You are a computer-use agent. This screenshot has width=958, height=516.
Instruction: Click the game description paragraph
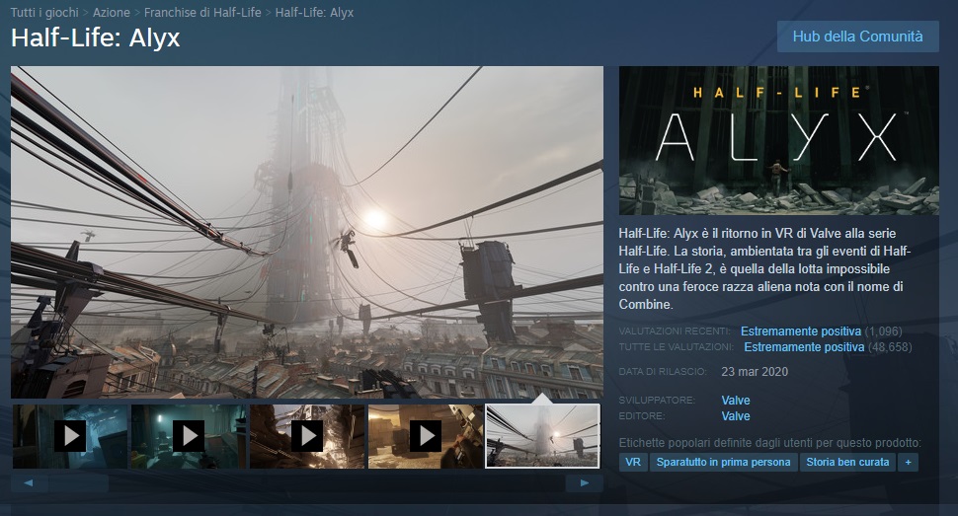pyautogui.click(x=765, y=268)
